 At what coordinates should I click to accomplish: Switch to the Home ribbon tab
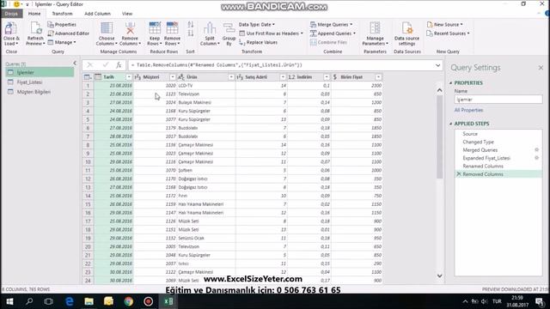click(x=34, y=14)
